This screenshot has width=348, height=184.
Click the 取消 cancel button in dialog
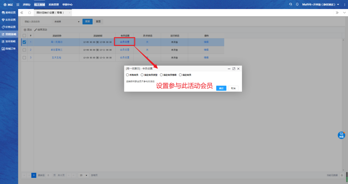(233, 88)
